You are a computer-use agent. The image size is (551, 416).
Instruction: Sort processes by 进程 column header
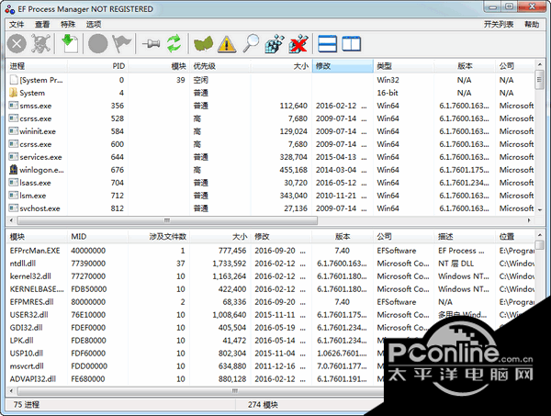click(37, 66)
